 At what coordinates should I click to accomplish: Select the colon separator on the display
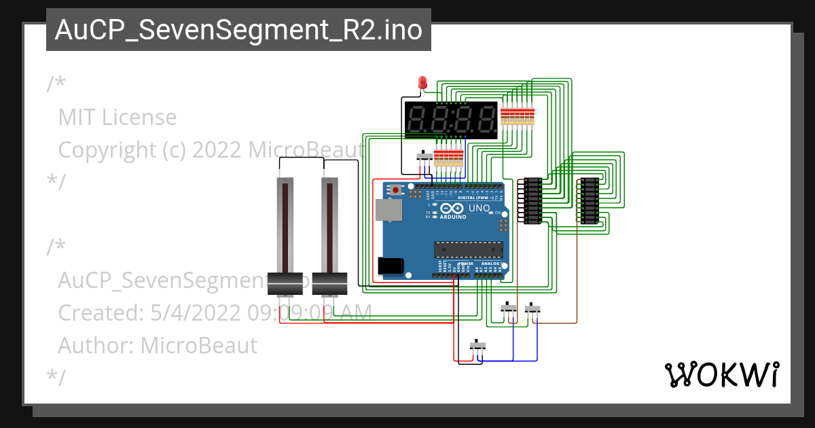454,120
